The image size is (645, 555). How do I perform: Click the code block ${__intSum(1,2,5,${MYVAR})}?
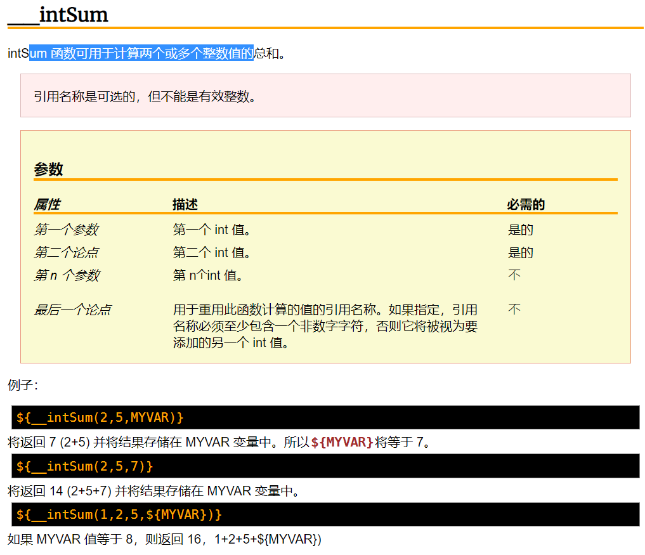325,514
